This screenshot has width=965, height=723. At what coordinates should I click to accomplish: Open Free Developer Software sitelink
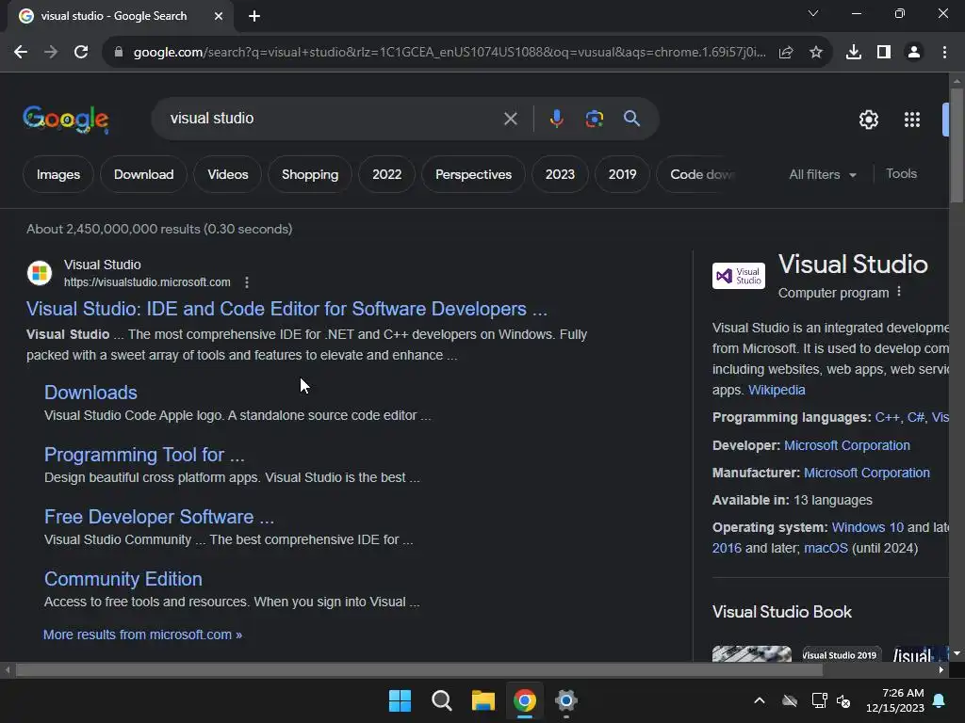(159, 517)
